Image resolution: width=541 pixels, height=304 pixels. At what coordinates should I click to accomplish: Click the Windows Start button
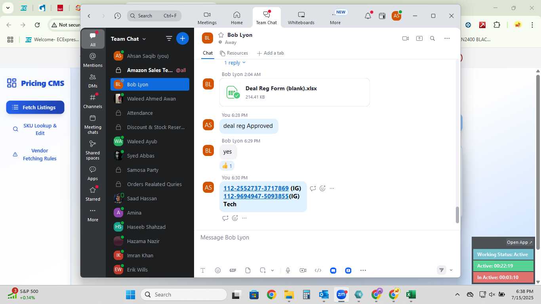tap(130, 294)
